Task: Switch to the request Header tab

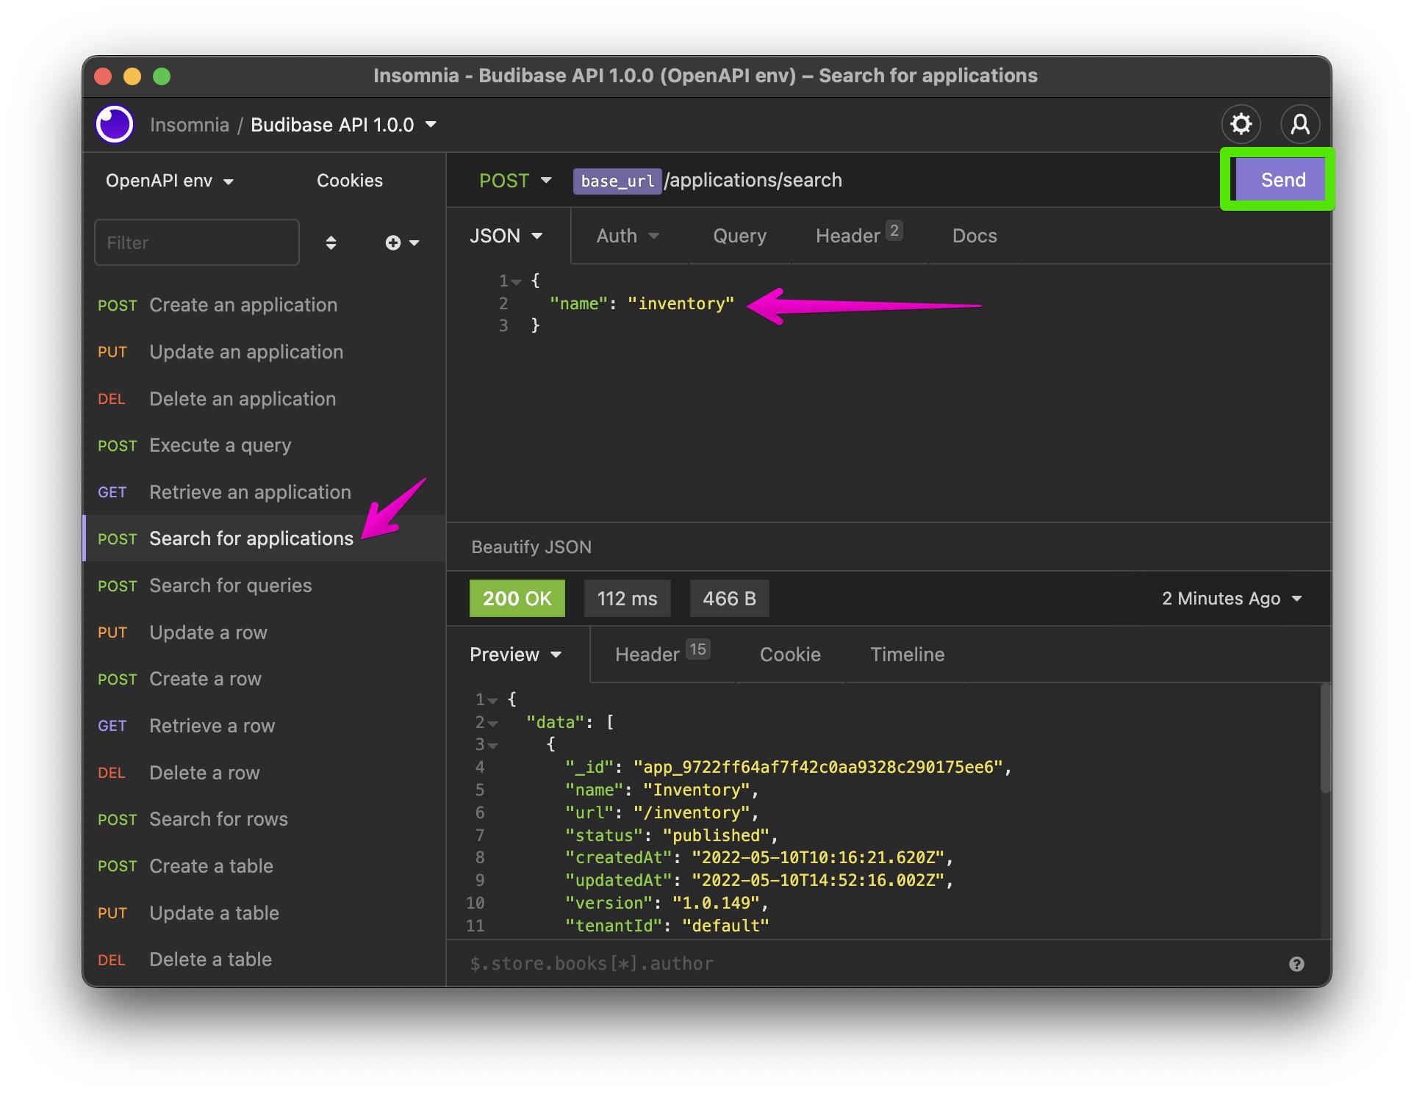Action: (x=858, y=236)
